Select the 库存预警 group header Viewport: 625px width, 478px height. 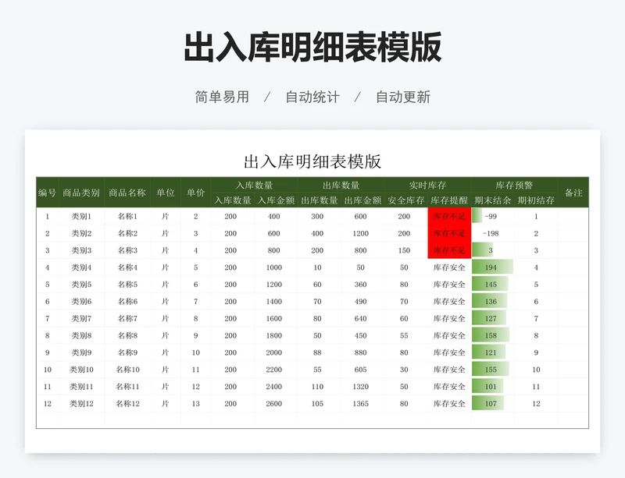[514, 186]
